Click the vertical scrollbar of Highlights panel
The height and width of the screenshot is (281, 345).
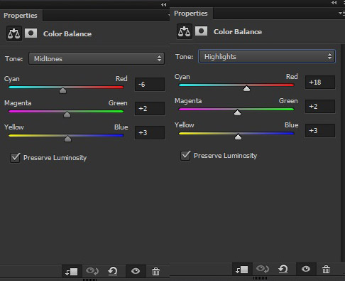342,153
